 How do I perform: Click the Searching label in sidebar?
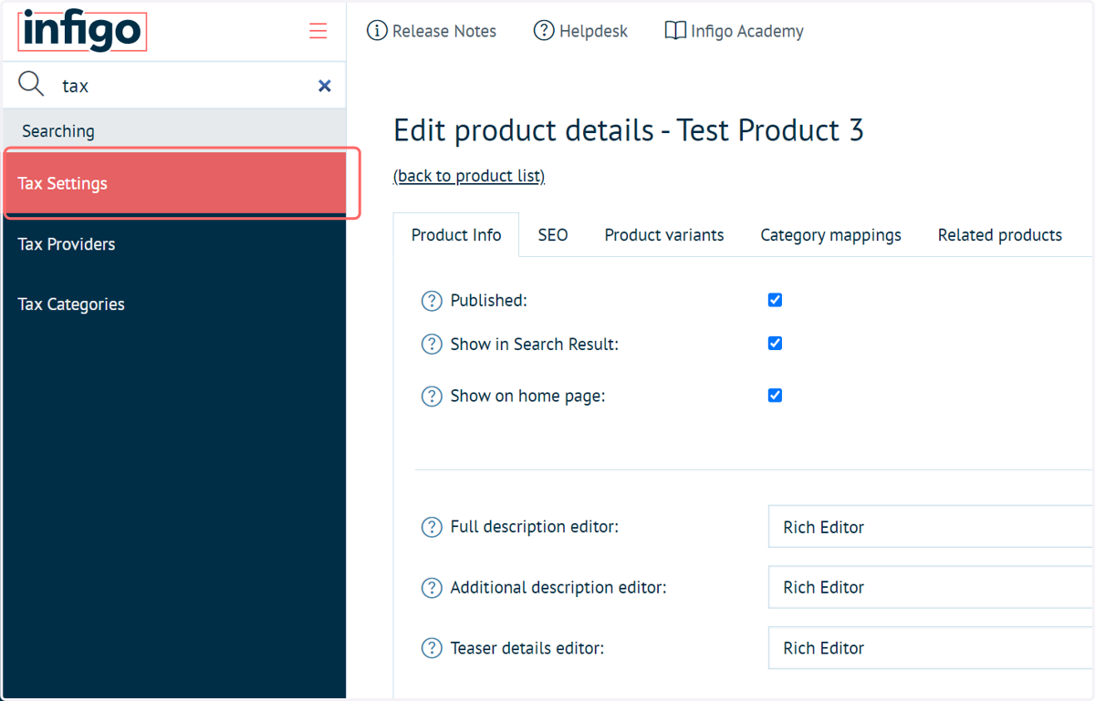point(58,131)
